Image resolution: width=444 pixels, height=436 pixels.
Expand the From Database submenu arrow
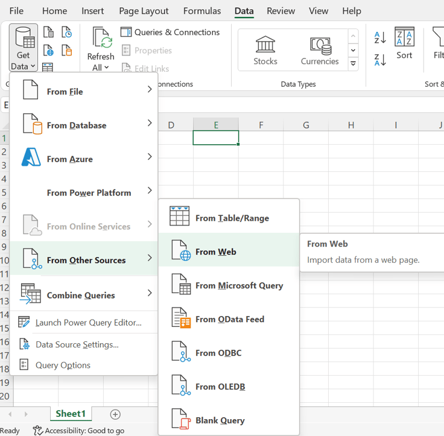click(x=150, y=124)
